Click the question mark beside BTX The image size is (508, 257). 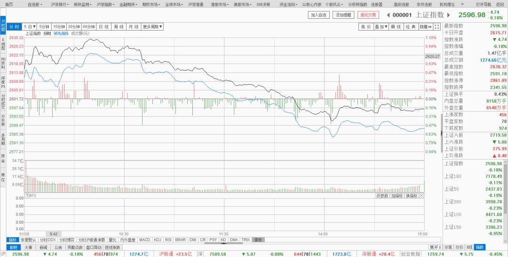[x=27, y=196]
